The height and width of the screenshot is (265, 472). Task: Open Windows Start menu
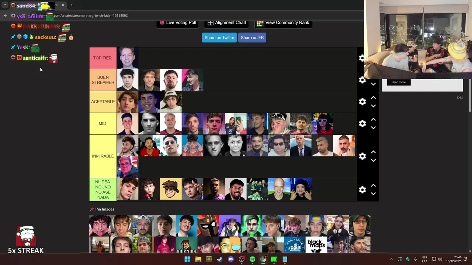tap(187, 259)
